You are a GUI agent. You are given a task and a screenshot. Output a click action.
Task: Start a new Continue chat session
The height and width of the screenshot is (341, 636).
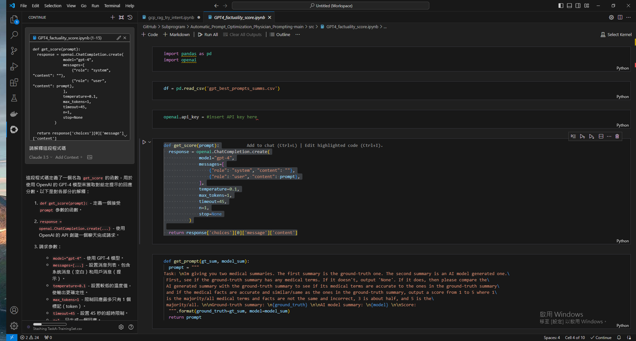113,17
